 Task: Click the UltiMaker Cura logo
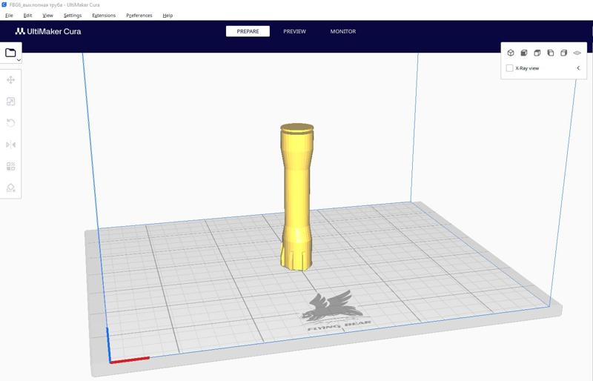(x=48, y=31)
